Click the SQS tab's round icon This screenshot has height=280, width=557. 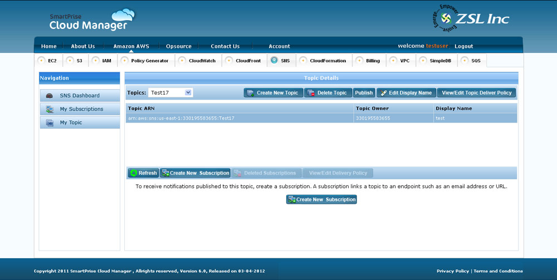[465, 60]
